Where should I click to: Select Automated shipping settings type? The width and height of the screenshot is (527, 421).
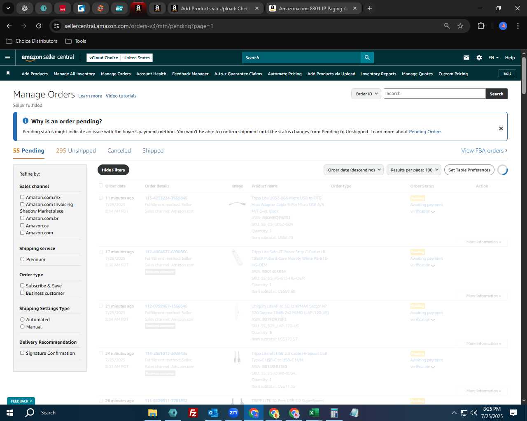[22, 319]
